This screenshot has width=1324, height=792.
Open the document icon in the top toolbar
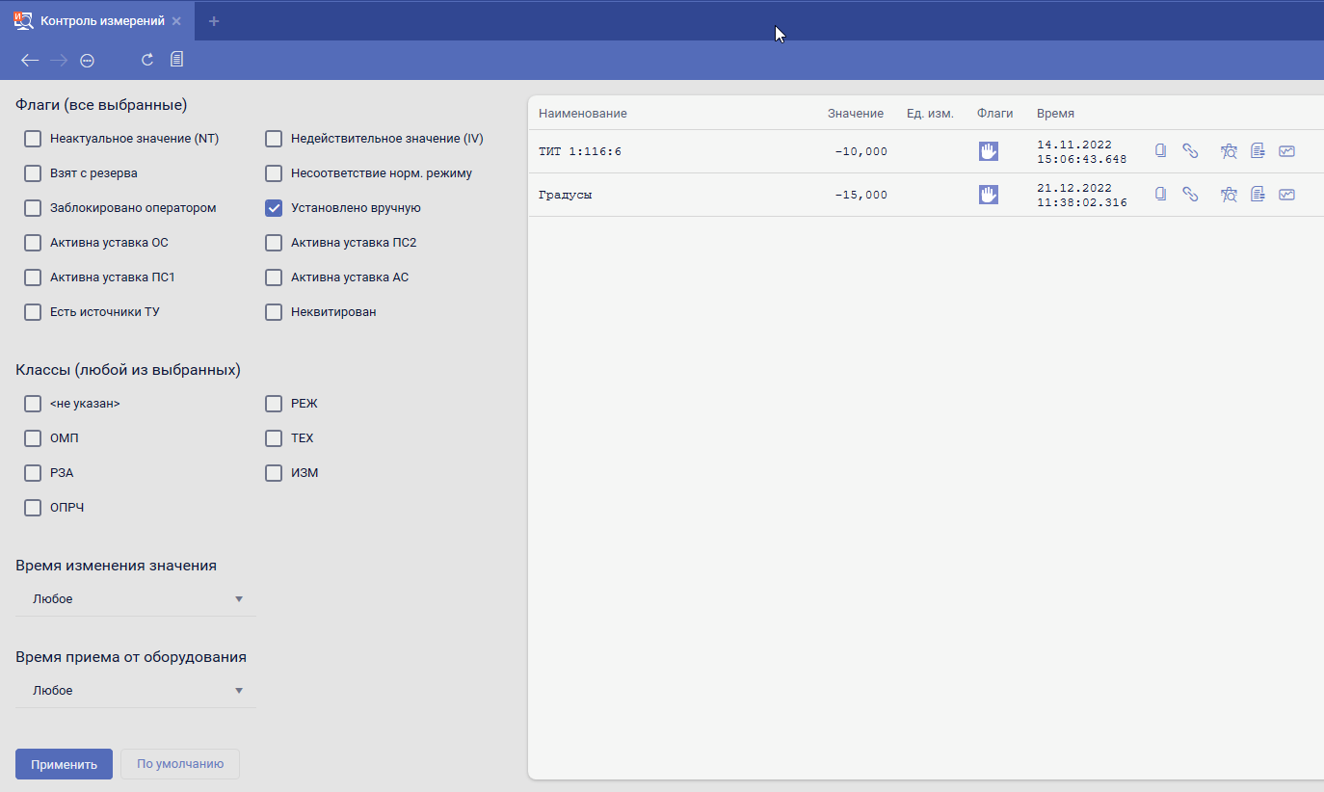point(176,60)
